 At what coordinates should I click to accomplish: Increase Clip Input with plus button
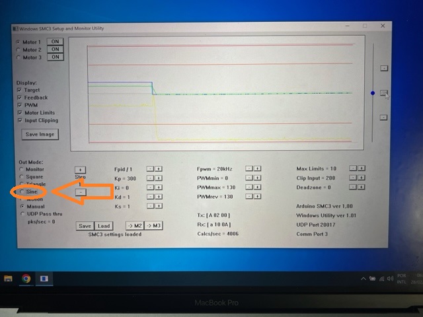click(362, 178)
